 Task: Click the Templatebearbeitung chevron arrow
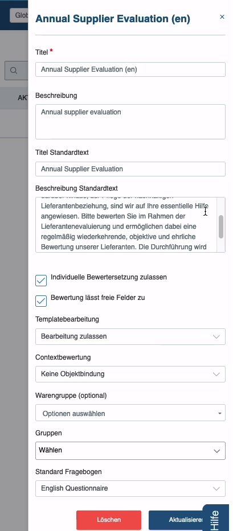(x=216, y=336)
